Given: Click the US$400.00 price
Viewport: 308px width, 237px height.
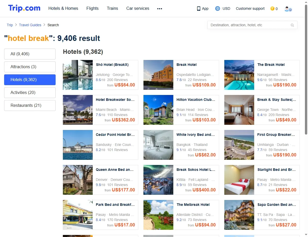Looking at the screenshot, I should [204, 190].
